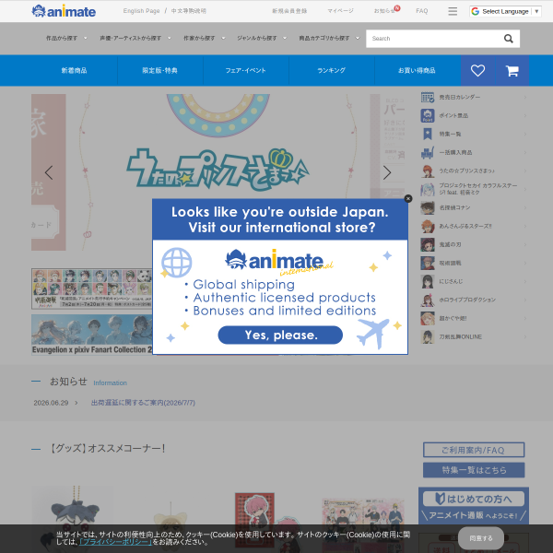
Task: Open the Select Language dropdown
Action: click(x=505, y=11)
